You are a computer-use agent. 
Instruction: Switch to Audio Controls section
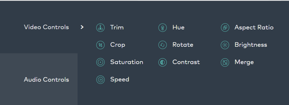tap(47, 80)
